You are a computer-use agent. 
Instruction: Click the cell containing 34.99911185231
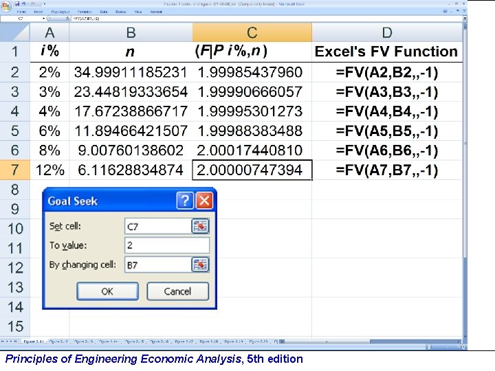(x=131, y=72)
